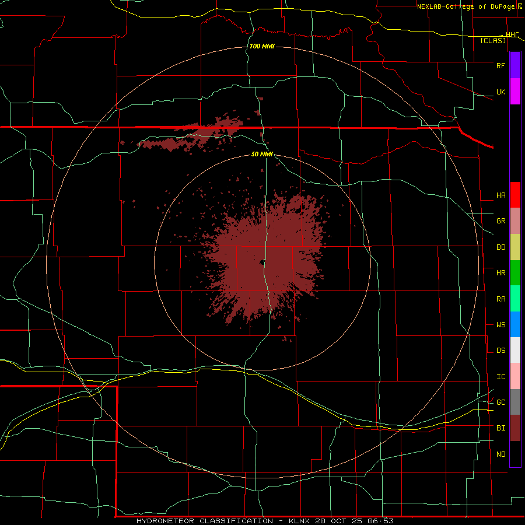Image resolution: width=525 pixels, height=525 pixels.
Task: Click the RF legend label
Action: point(501,65)
